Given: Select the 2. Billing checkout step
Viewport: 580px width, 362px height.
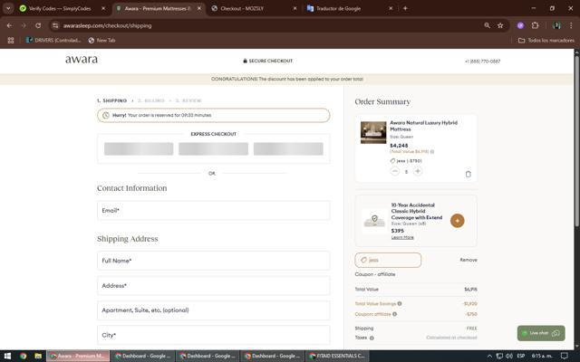Looking at the screenshot, I should 151,100.
